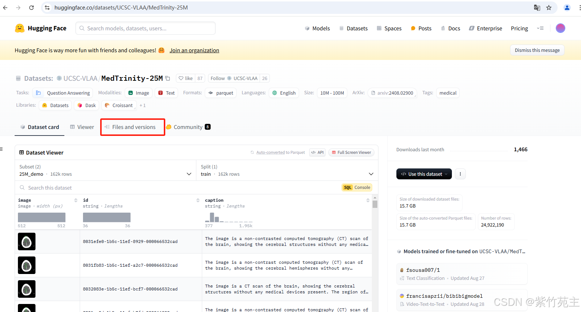Screen dimensions: 581x312
Task: Click the caption lengths histogram
Action: pos(229,217)
